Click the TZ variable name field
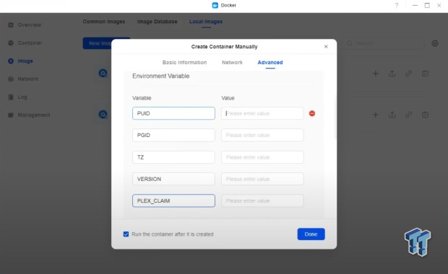This screenshot has height=274, width=448. tap(173, 157)
